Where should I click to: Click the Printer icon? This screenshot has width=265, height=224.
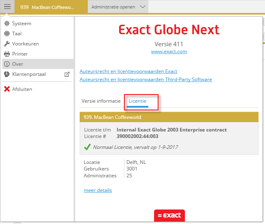(7, 54)
